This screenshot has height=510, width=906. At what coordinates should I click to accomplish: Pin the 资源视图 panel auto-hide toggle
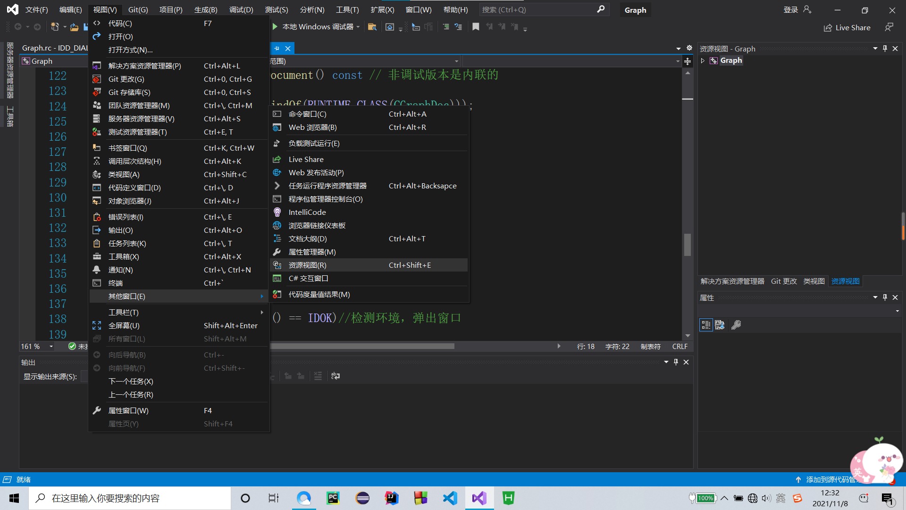coord(885,49)
